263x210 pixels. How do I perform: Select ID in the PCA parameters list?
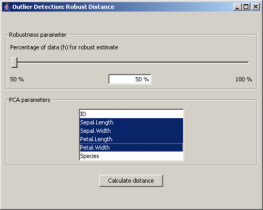[131, 114]
